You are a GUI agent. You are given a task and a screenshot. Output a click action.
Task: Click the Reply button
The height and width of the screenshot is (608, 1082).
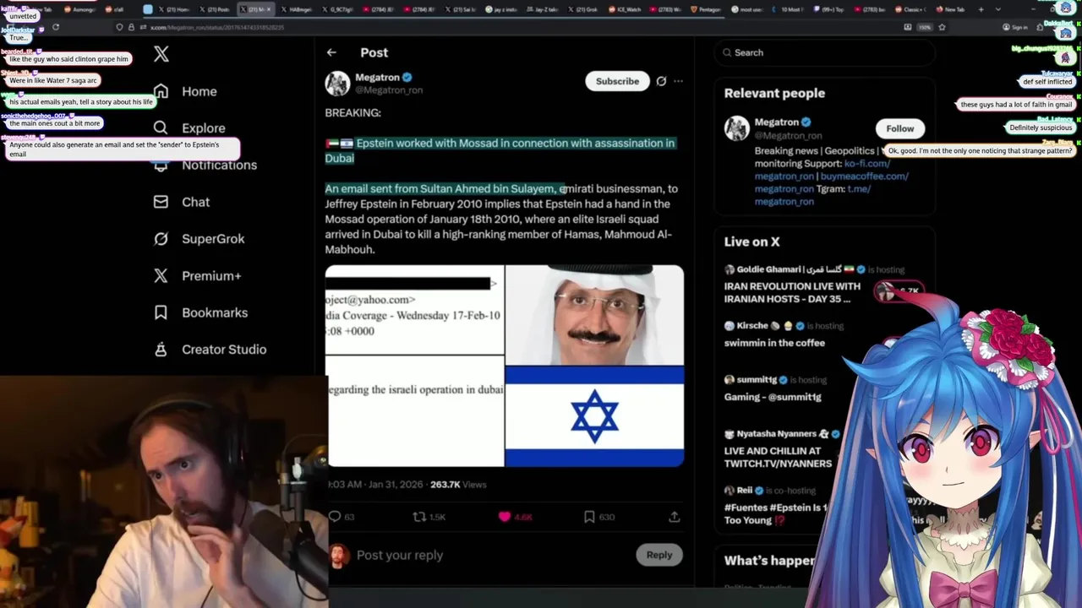[x=659, y=555]
